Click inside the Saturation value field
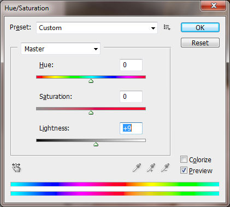230x207 pixels. (x=131, y=97)
